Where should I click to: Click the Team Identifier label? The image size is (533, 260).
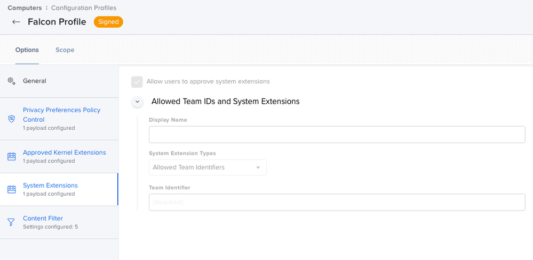pyautogui.click(x=170, y=188)
